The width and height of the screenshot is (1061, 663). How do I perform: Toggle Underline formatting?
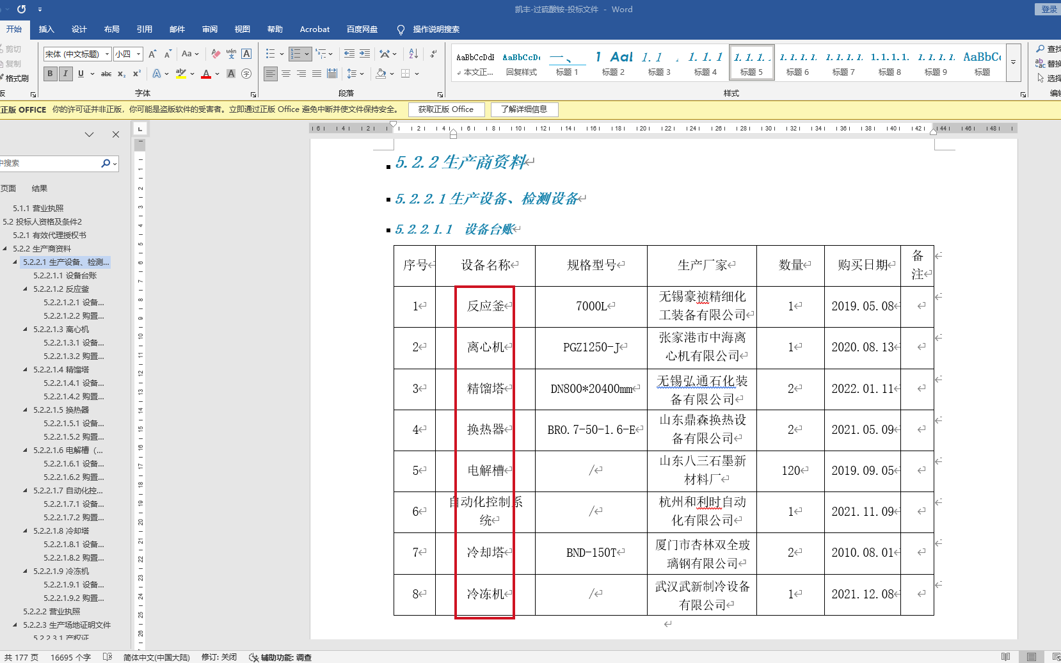click(81, 74)
